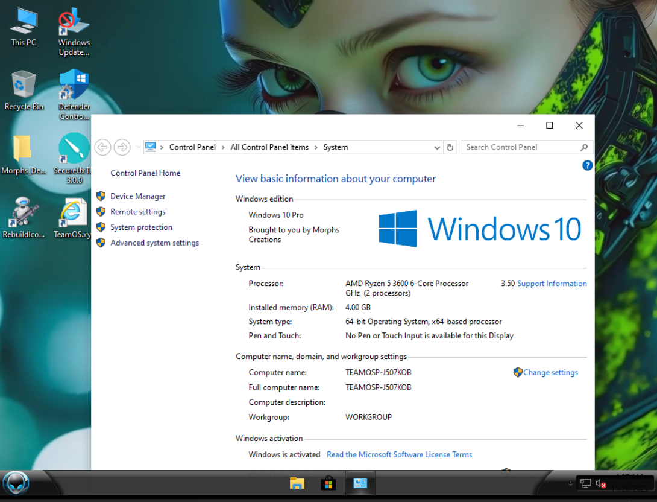Screen dimensions: 657x502
Task: Open Advanced system settings link
Action: pyautogui.click(x=154, y=243)
